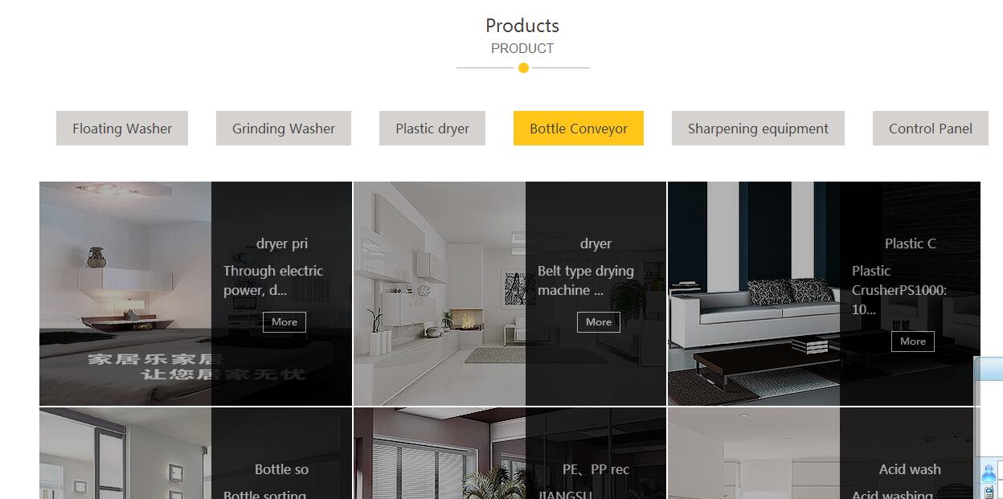Select the Floating Washer category tab
This screenshot has height=499, width=1003.
(122, 129)
